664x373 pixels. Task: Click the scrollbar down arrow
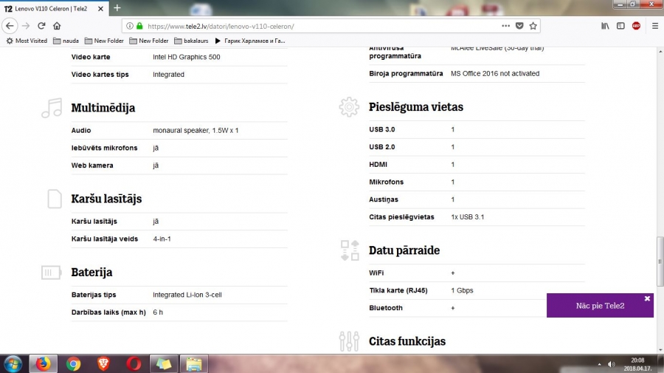tap(660, 350)
